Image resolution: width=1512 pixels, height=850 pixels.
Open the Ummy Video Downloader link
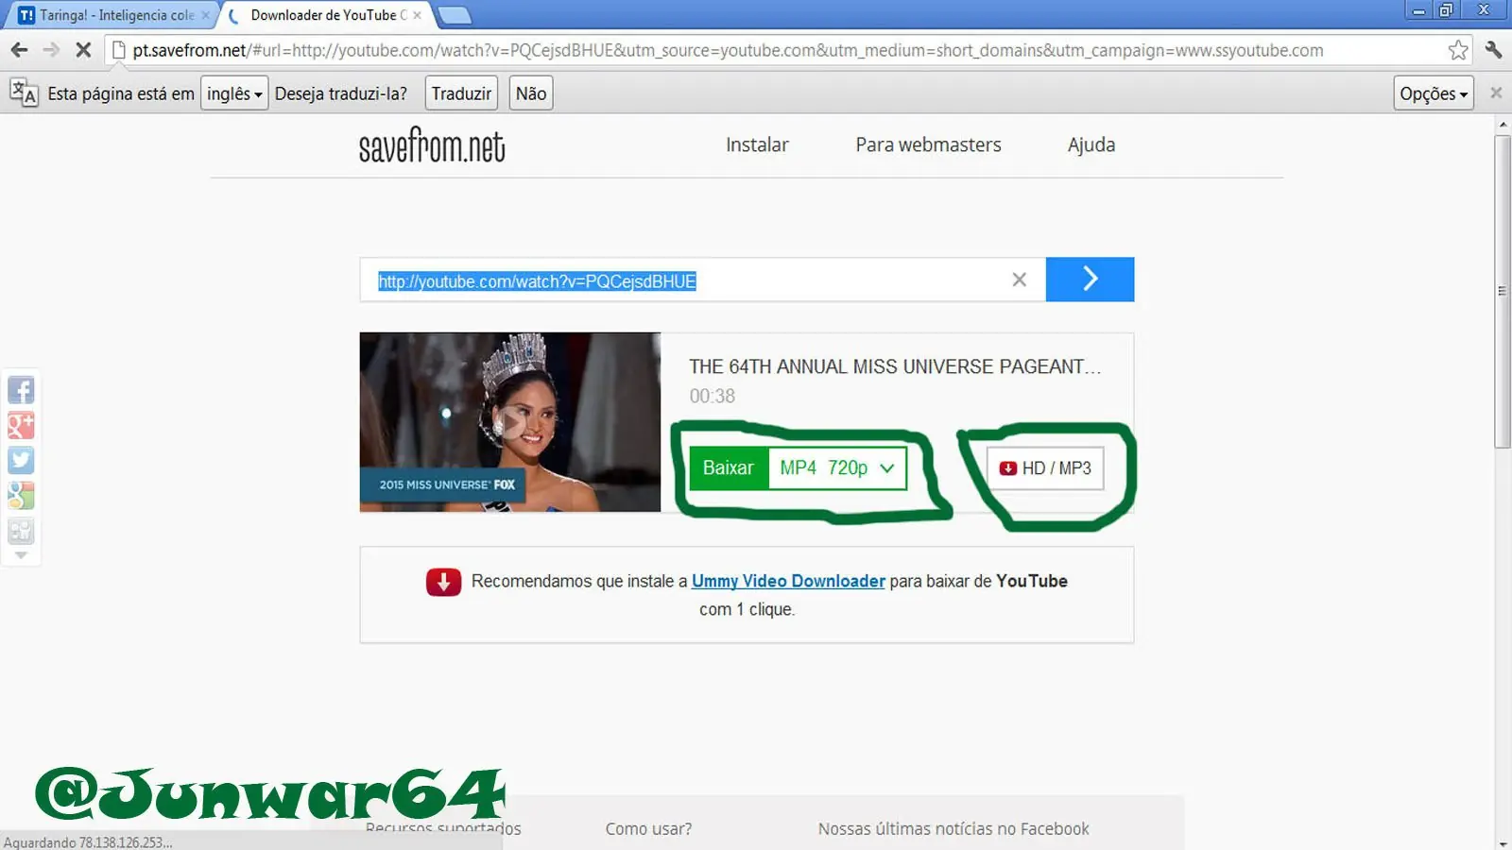pos(788,582)
